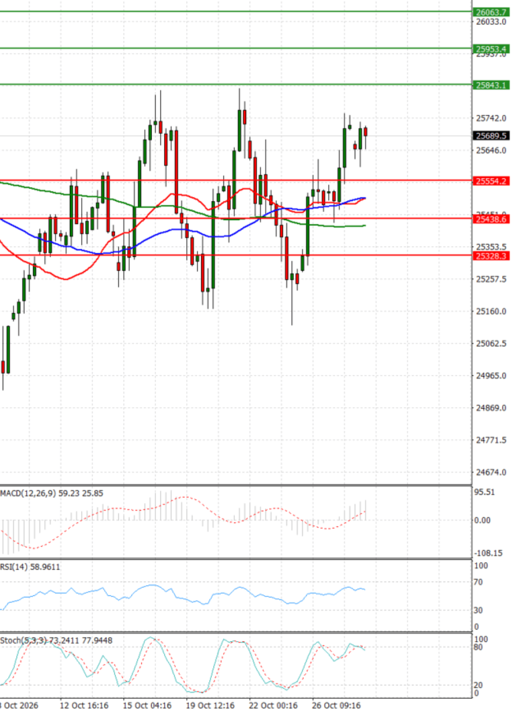Select the 25062.5 price axis value

point(491,343)
